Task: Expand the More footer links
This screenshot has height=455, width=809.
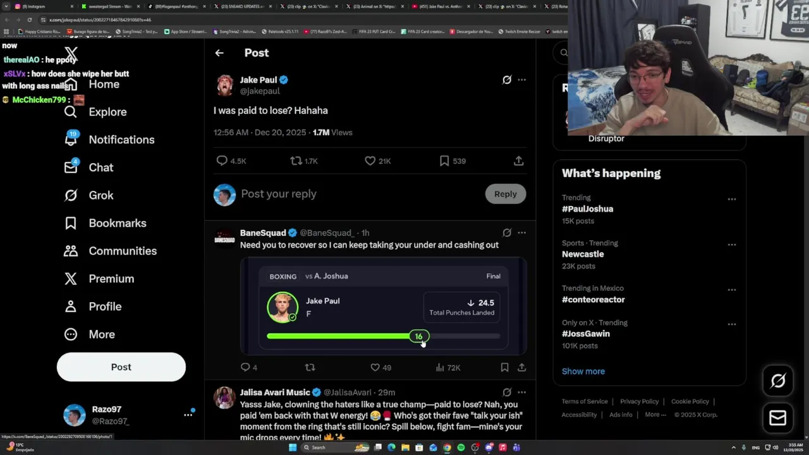Action: [655, 415]
